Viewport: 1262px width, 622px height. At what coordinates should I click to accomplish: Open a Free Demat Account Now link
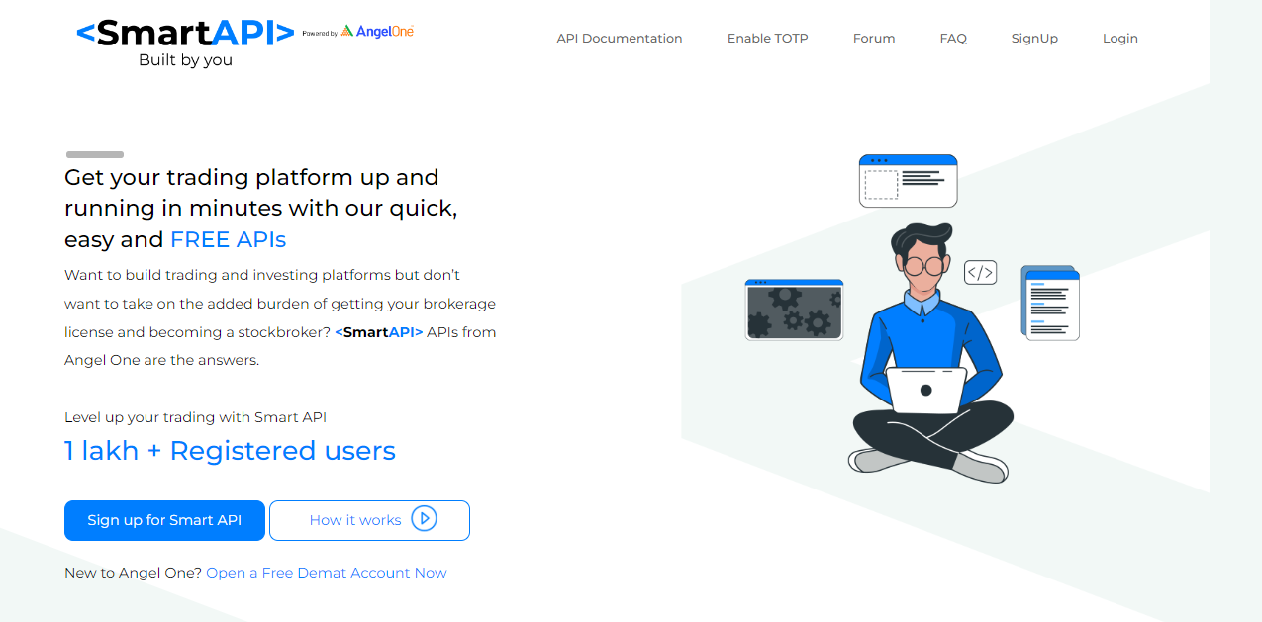327,573
